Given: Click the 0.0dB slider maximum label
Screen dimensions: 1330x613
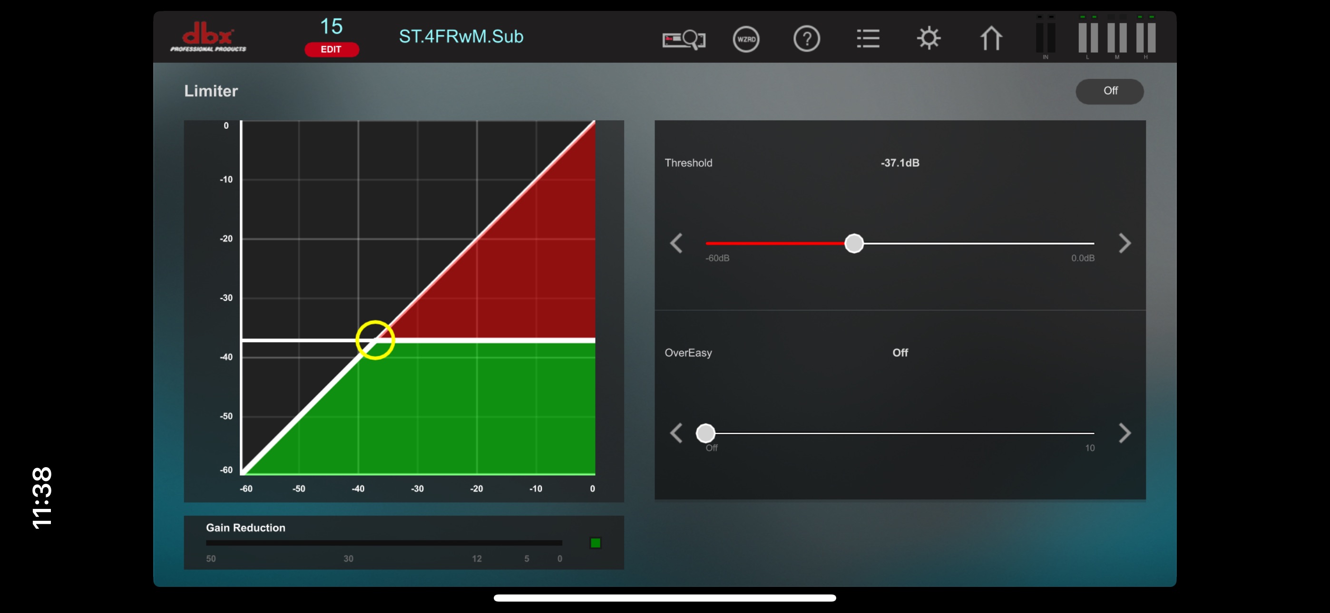Looking at the screenshot, I should coord(1083,258).
